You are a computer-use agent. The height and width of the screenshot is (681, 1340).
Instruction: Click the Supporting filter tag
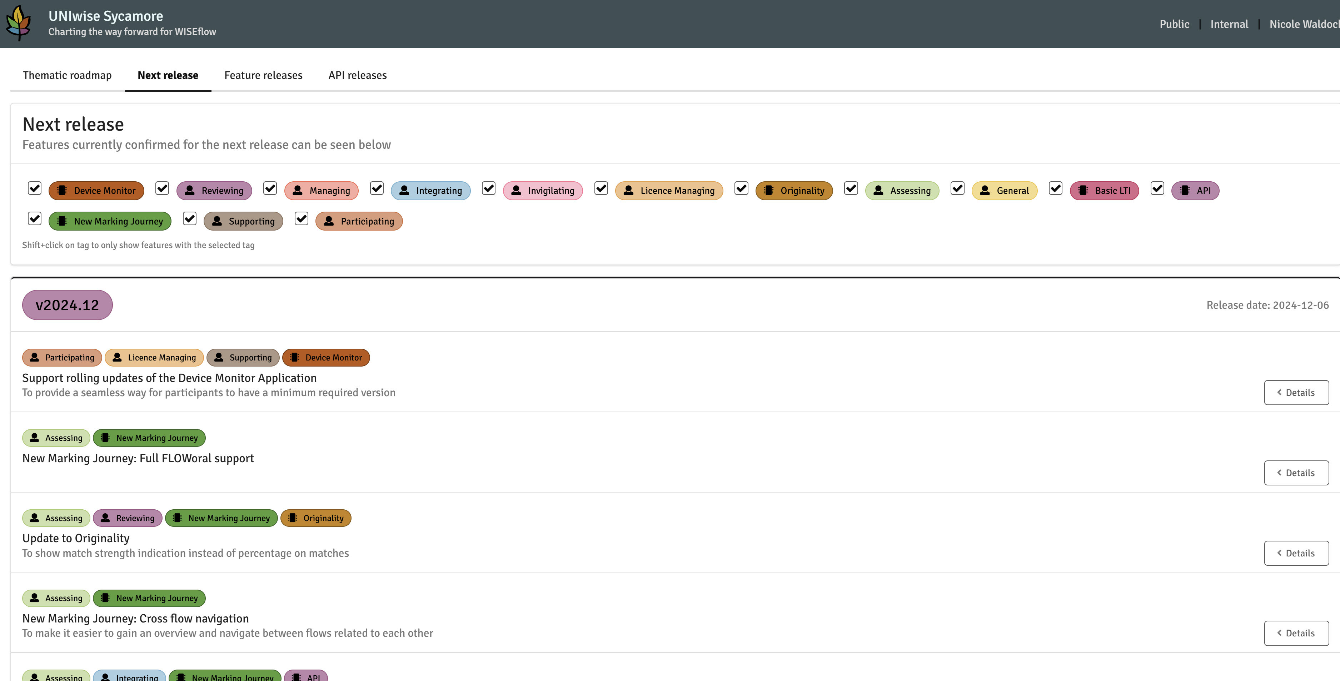click(243, 221)
